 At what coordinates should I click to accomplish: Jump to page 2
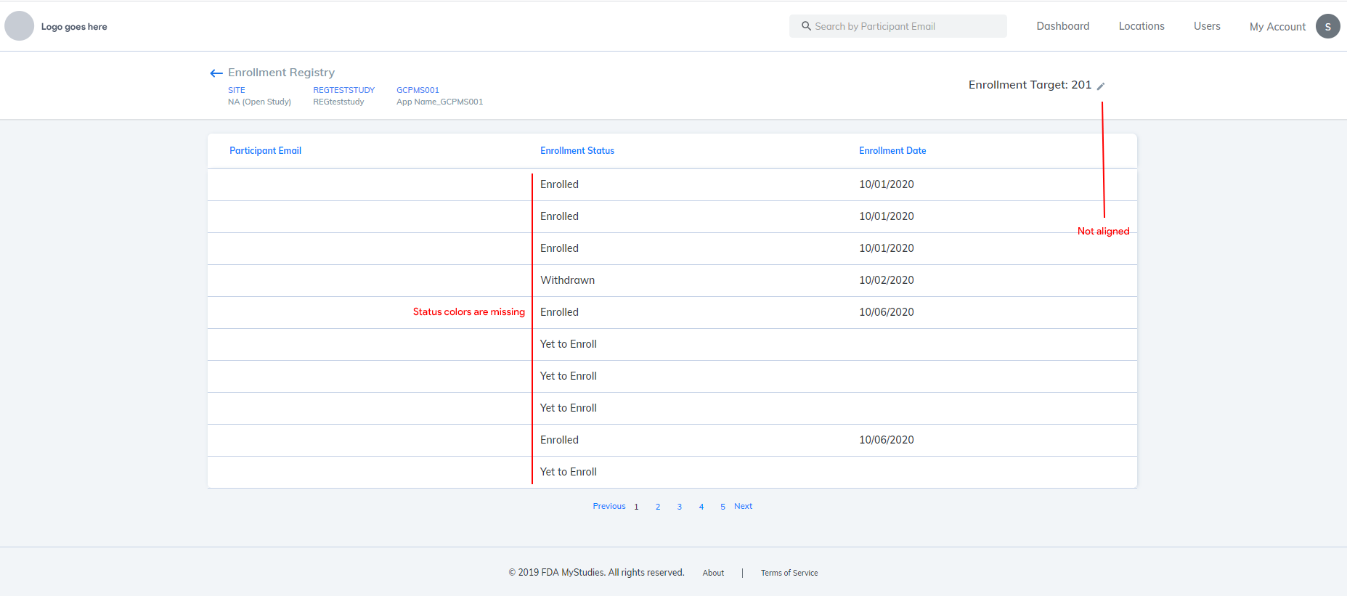(658, 507)
